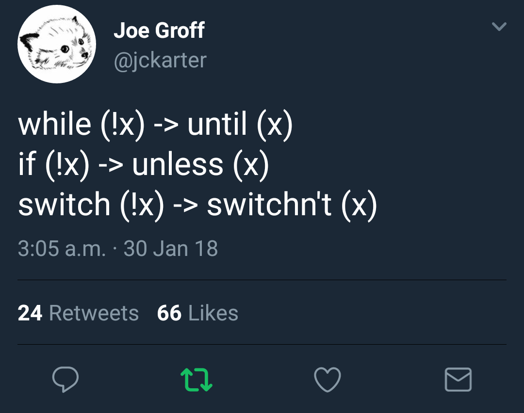
Task: Tap the @jckarter handle
Action: pos(160,60)
